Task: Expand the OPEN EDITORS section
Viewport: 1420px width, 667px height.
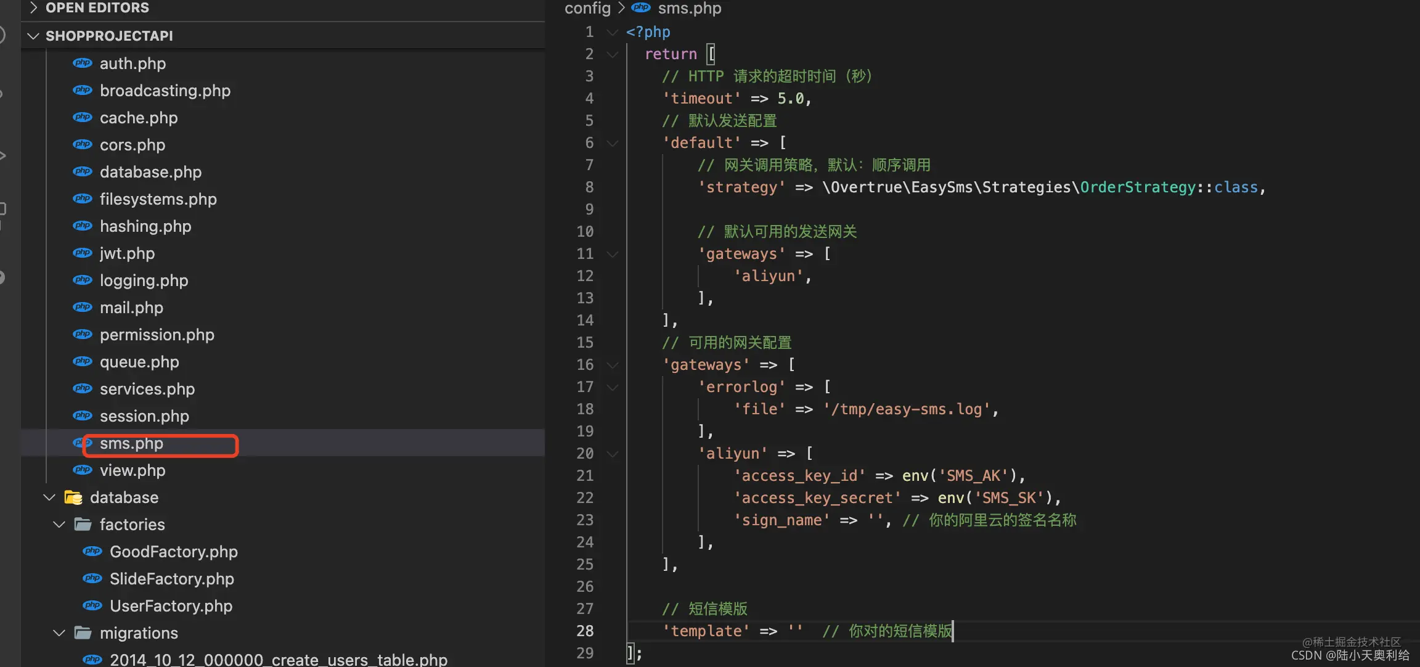Action: coord(34,7)
